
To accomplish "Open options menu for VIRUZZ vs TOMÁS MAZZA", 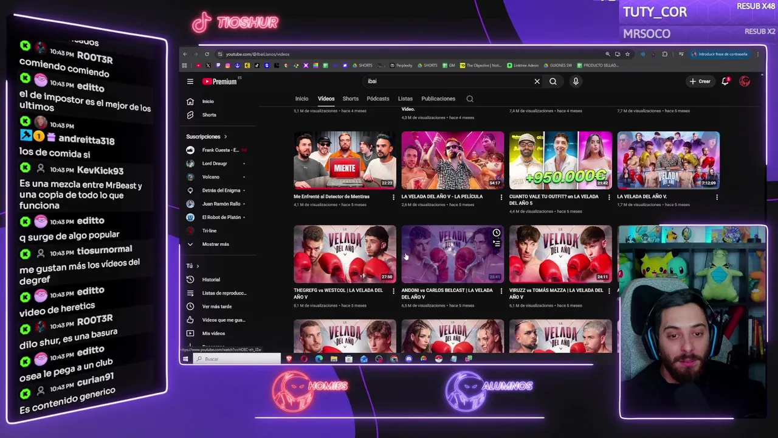I will pos(609,291).
